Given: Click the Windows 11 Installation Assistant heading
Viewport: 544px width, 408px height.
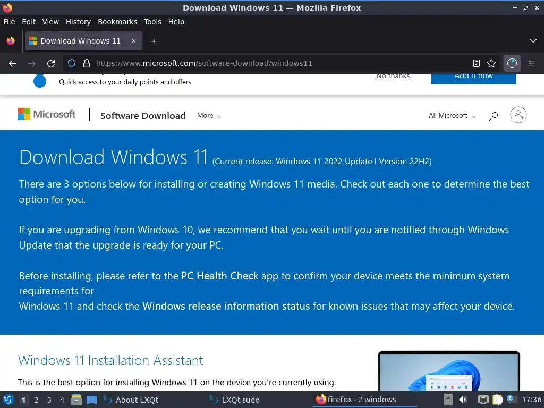Looking at the screenshot, I should 110,361.
